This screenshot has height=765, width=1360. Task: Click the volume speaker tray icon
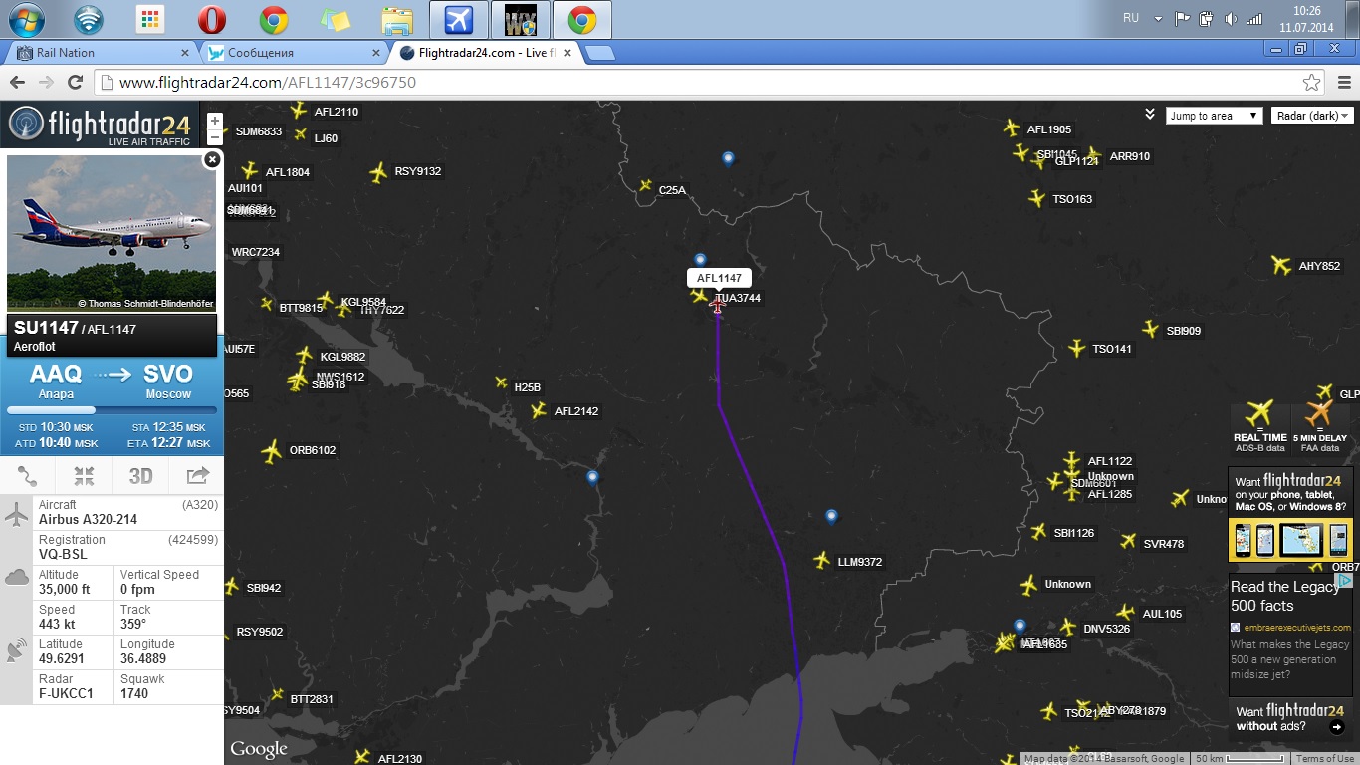point(1231,18)
